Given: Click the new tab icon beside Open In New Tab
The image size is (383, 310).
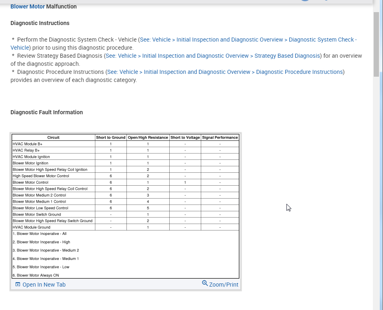Looking at the screenshot, I should (18, 285).
